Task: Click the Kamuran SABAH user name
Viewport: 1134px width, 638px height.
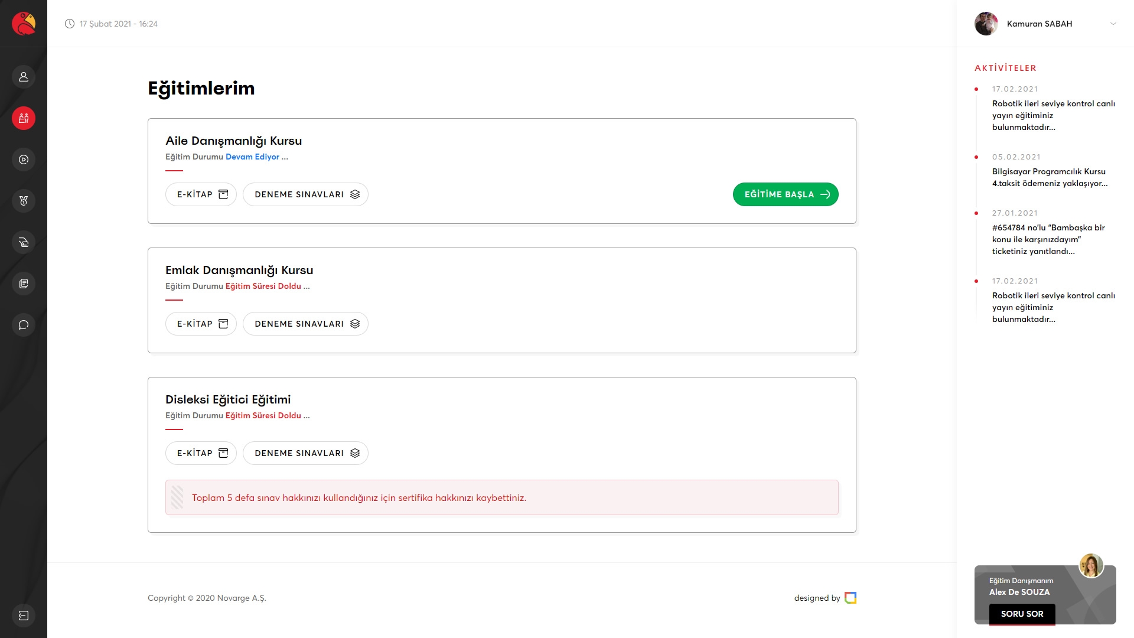Action: point(1039,24)
